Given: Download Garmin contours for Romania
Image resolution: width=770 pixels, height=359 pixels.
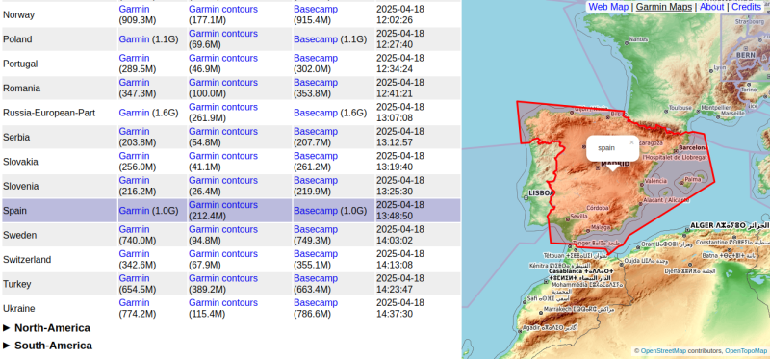Looking at the screenshot, I should pyautogui.click(x=223, y=83).
